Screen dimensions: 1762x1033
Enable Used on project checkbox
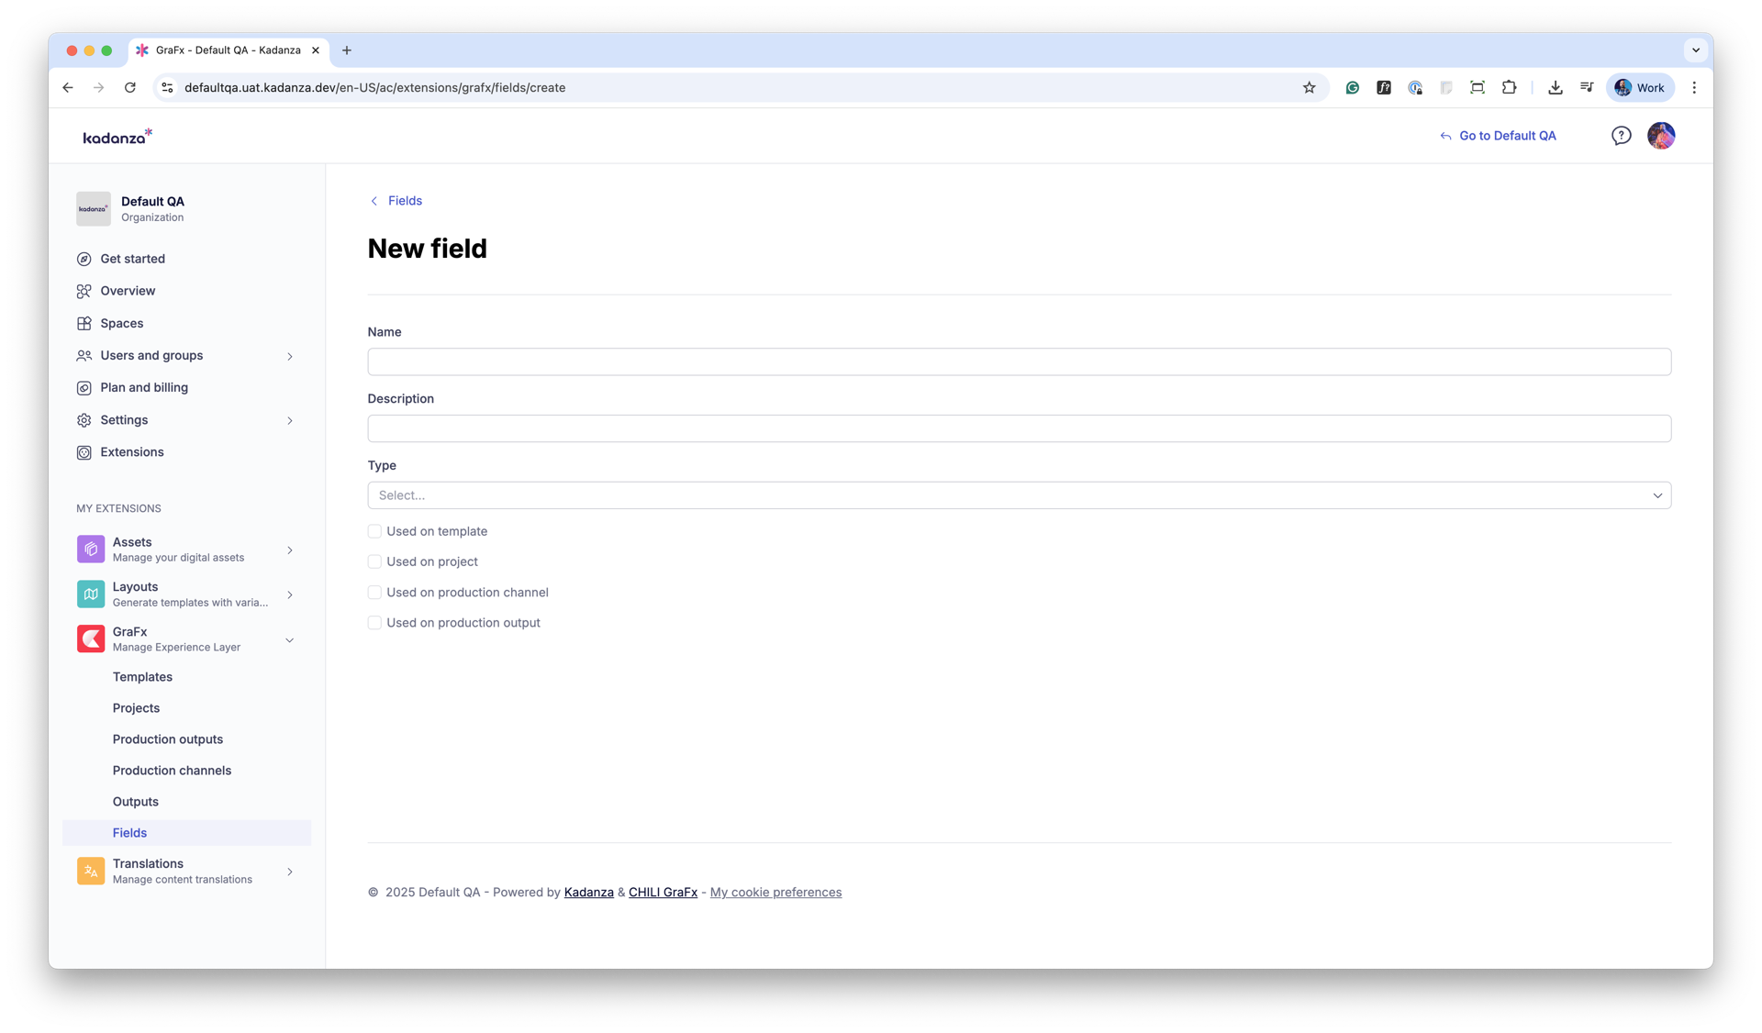click(374, 561)
